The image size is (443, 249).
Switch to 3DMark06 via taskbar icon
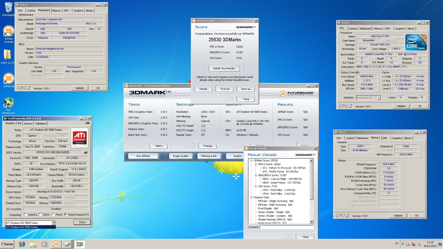(x=56, y=244)
